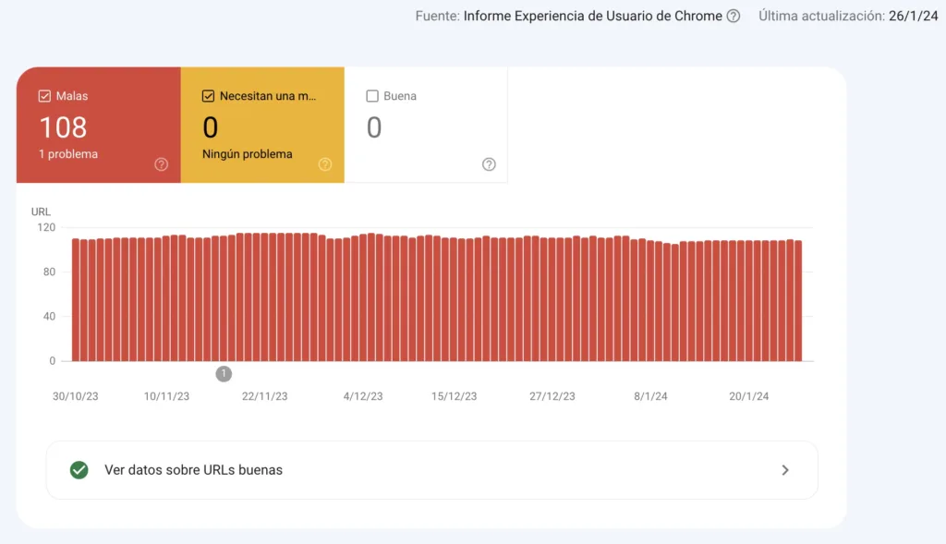Select the Necesitan una mejora card count 0
This screenshot has height=544, width=946.
(262, 125)
